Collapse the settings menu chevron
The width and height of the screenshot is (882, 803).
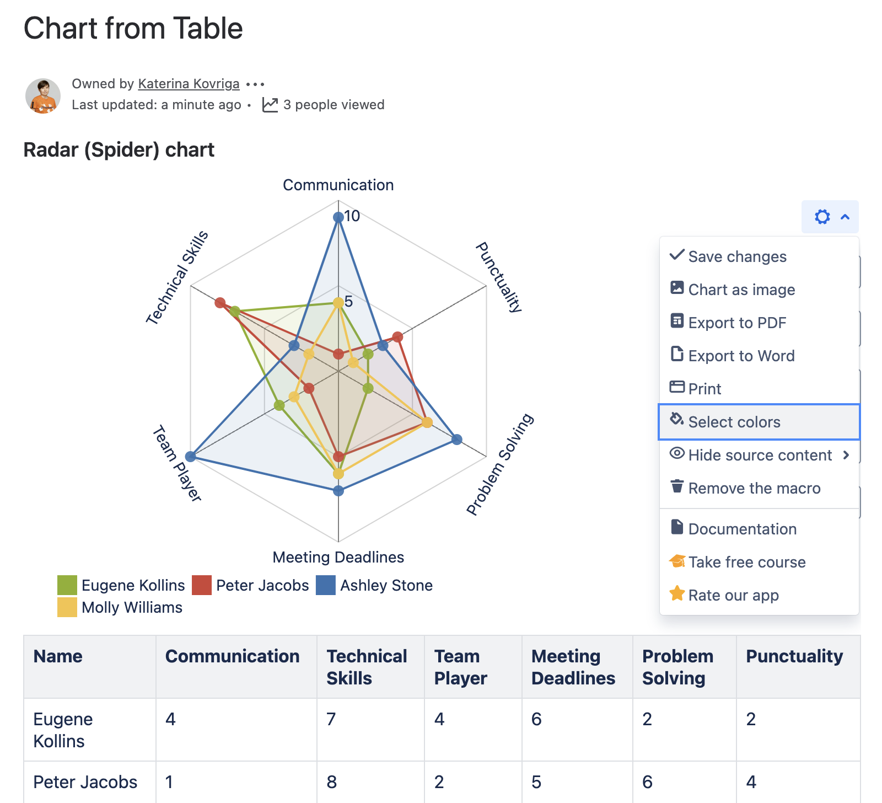pos(845,217)
